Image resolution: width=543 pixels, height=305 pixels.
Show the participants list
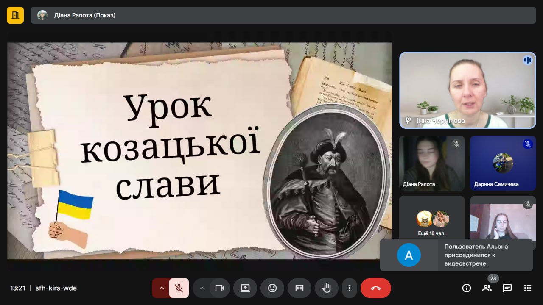[487, 288]
